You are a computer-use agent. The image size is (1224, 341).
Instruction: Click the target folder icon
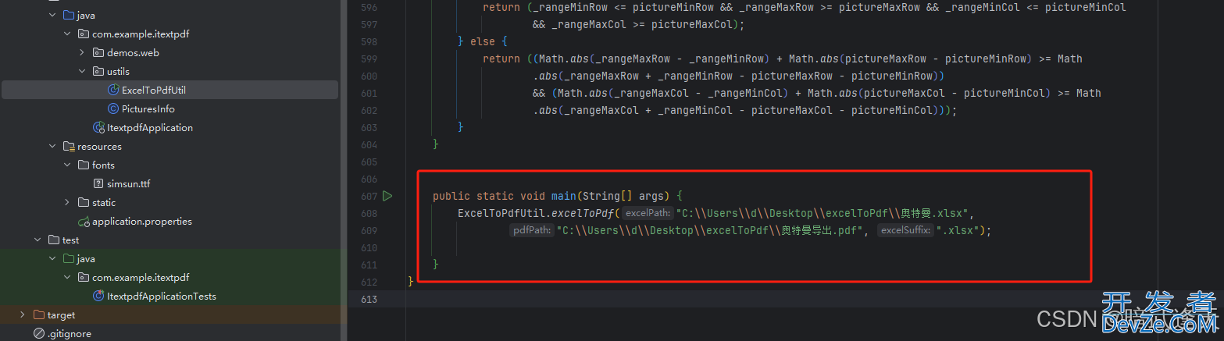click(39, 314)
